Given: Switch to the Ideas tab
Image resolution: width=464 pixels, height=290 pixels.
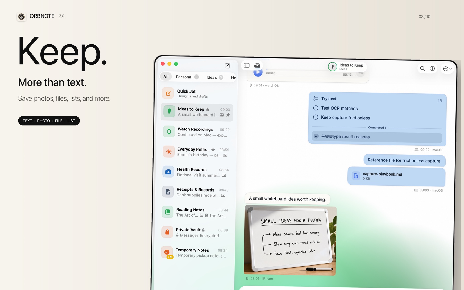Looking at the screenshot, I should 215,77.
